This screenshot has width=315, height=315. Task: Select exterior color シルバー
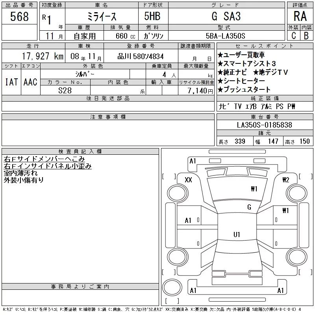(x=85, y=74)
